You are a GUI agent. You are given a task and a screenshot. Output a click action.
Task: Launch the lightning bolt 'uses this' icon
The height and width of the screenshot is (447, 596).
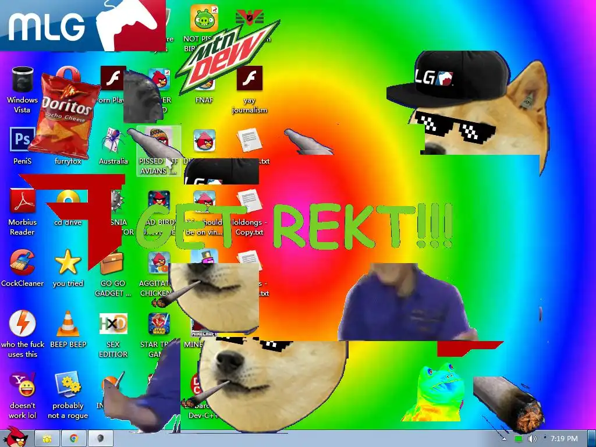(23, 324)
